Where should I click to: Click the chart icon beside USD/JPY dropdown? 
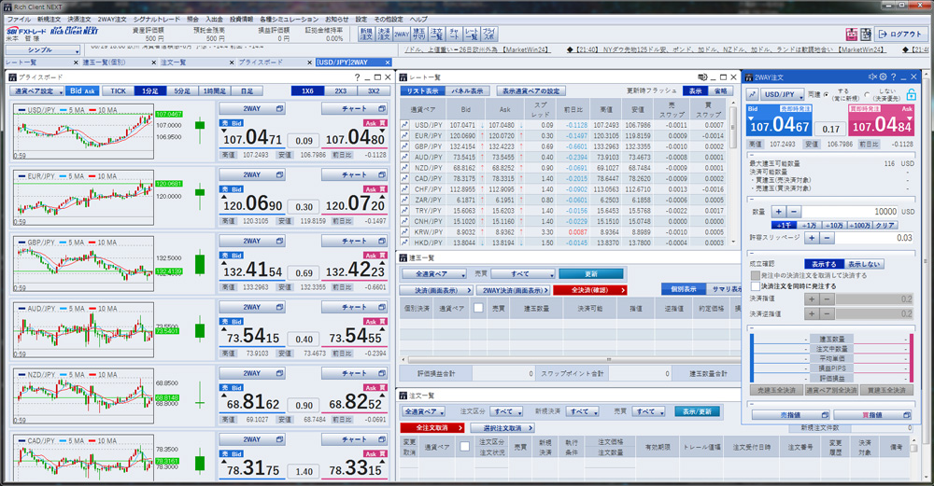(x=752, y=94)
